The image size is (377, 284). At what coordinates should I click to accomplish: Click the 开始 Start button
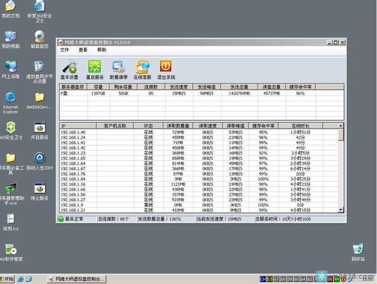tap(7, 279)
